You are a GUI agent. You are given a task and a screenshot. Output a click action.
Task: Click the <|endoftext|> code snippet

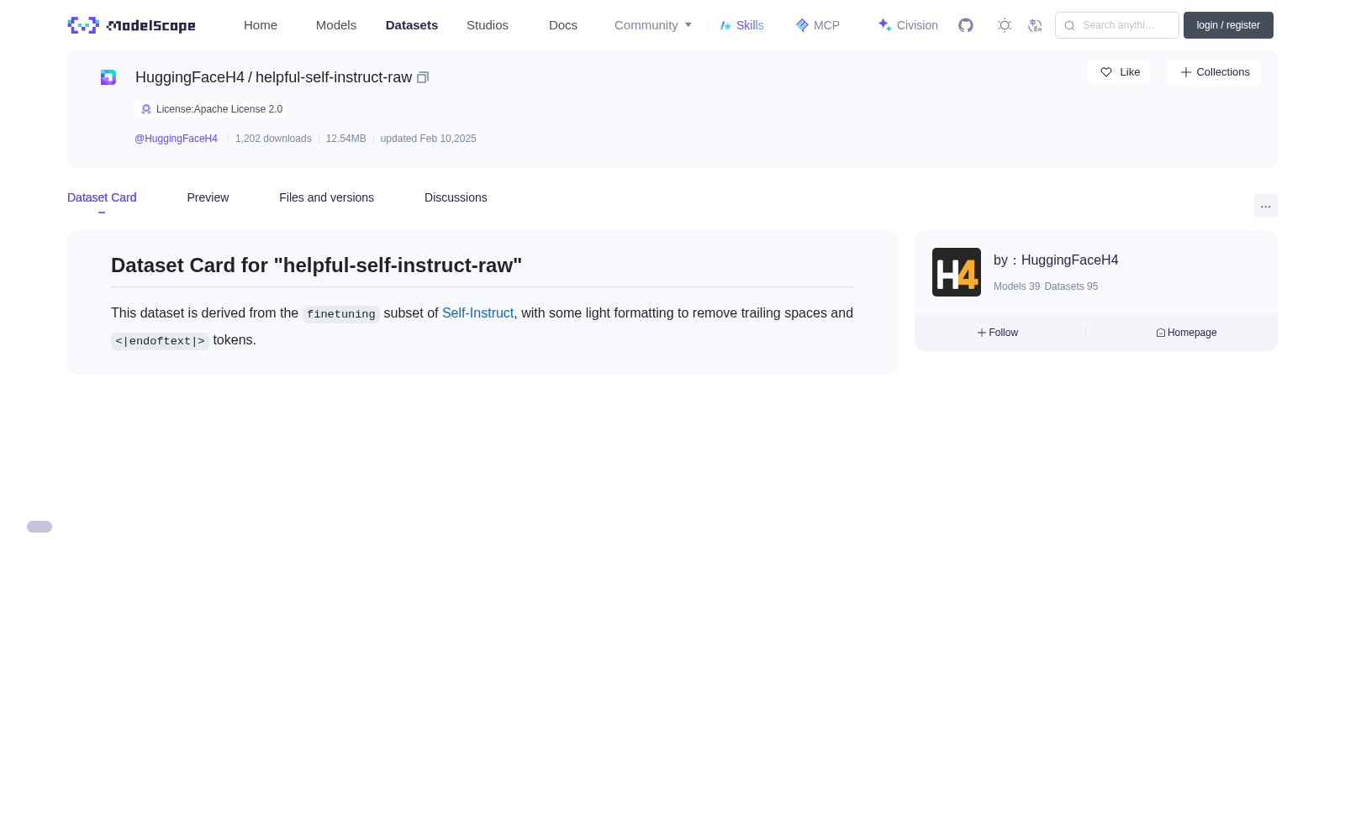[x=160, y=341]
